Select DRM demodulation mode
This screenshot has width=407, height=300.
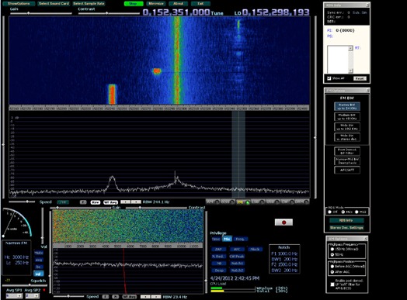tap(302, 202)
